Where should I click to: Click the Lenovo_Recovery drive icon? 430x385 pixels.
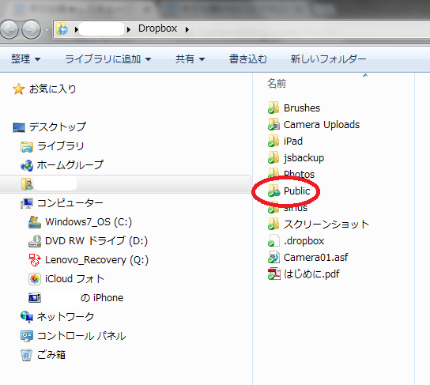(35, 259)
